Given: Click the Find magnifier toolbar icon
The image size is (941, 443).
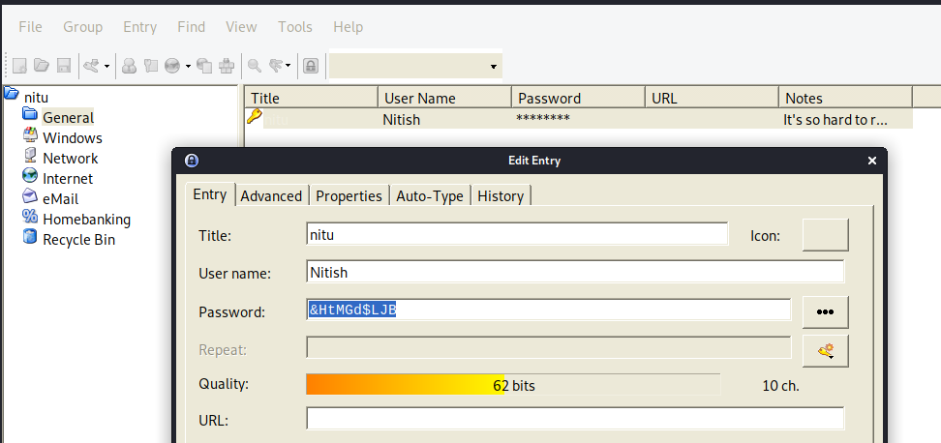Looking at the screenshot, I should coord(255,66).
